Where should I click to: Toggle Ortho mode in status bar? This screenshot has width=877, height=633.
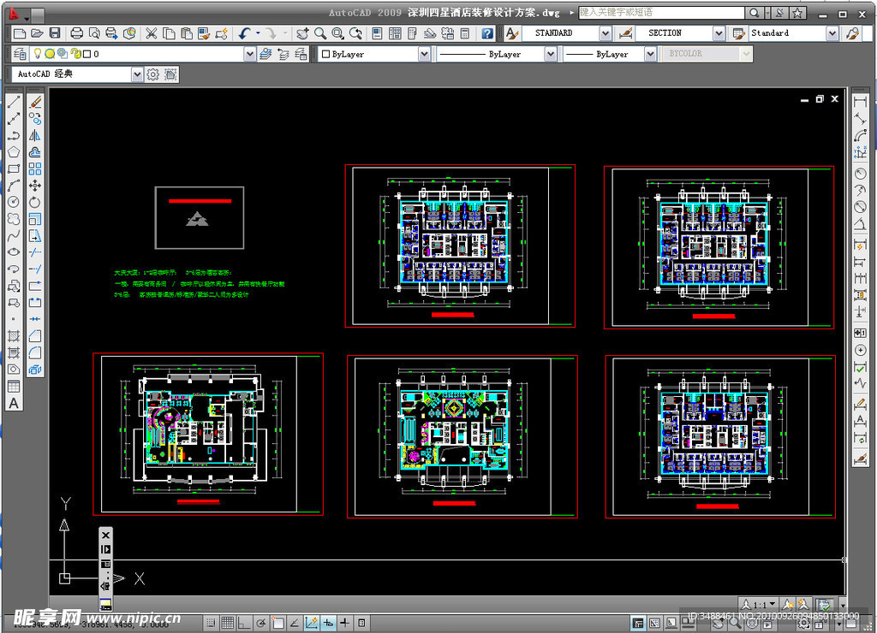click(x=244, y=623)
